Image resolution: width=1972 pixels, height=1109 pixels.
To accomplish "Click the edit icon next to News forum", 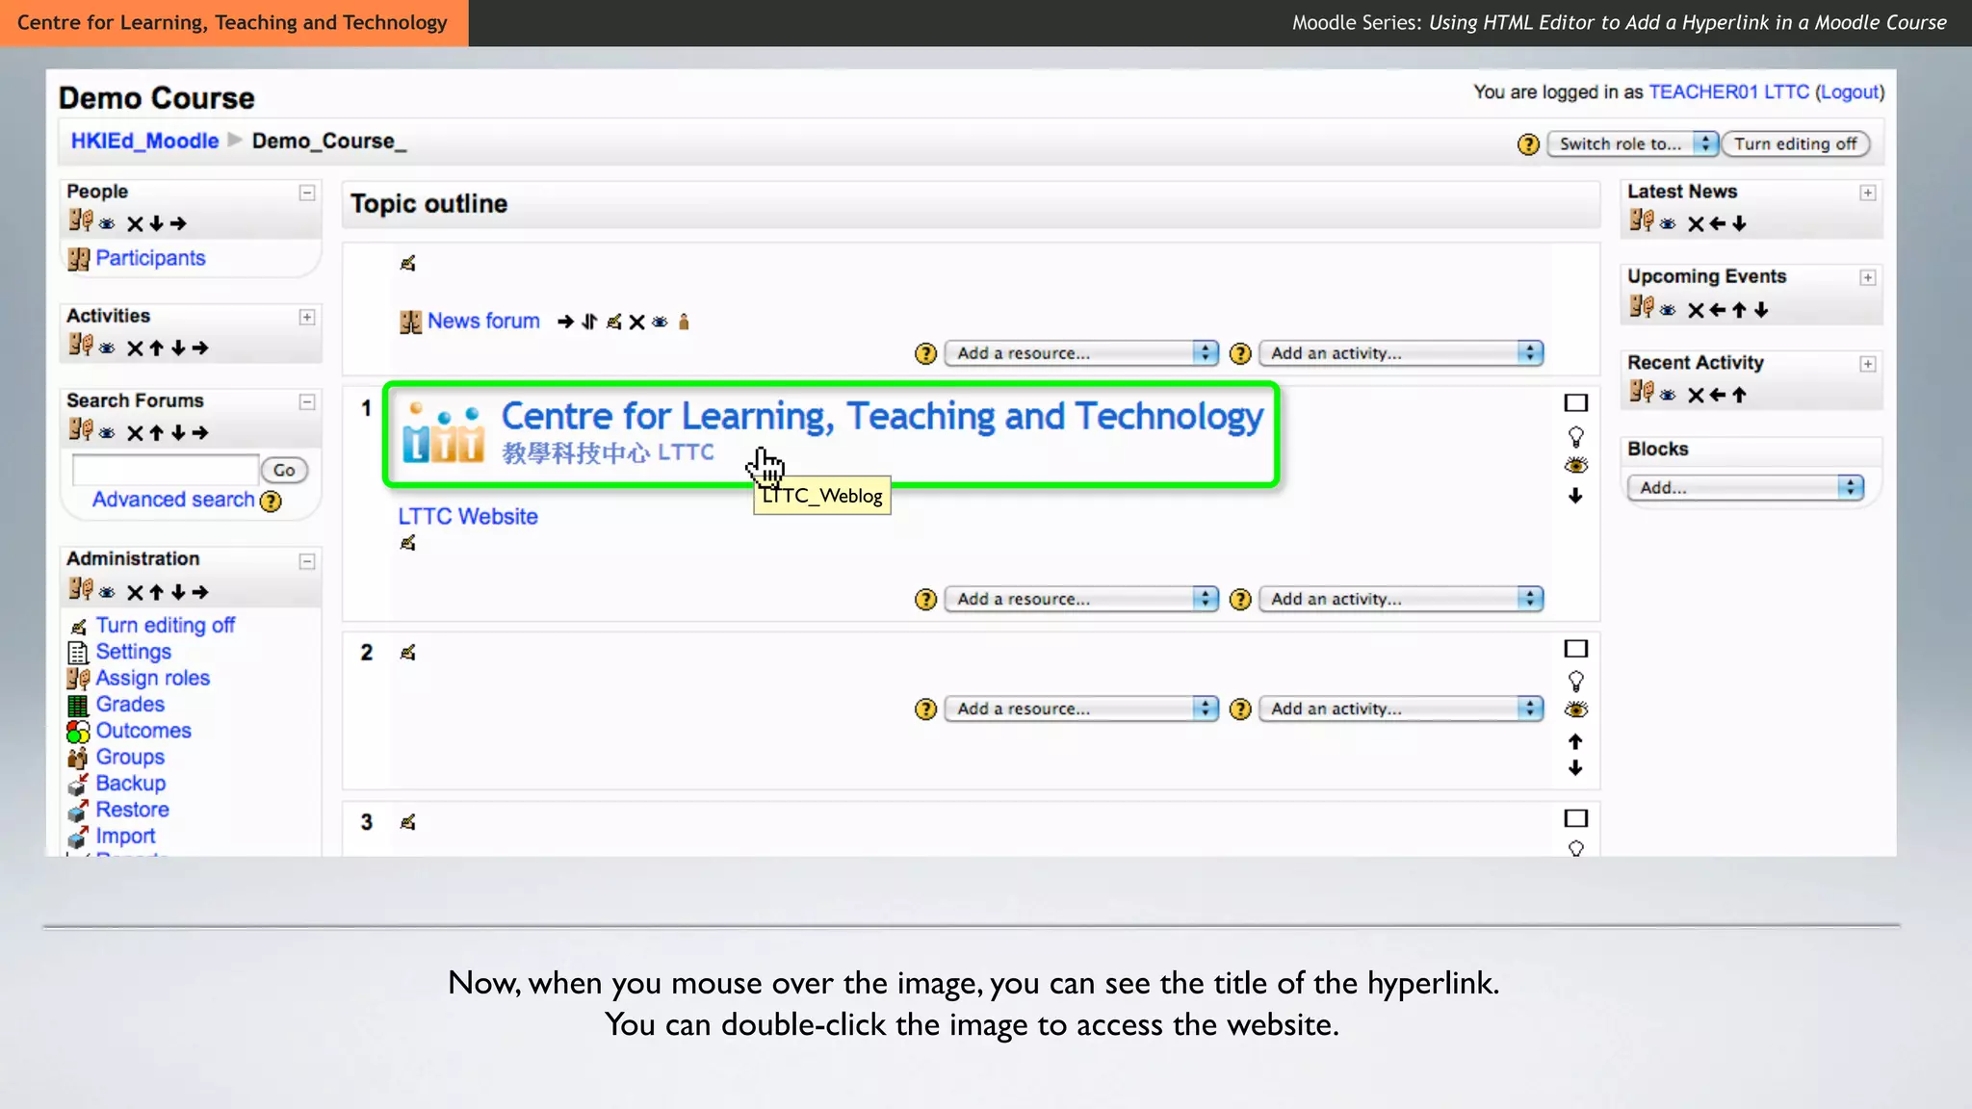I will 613,322.
